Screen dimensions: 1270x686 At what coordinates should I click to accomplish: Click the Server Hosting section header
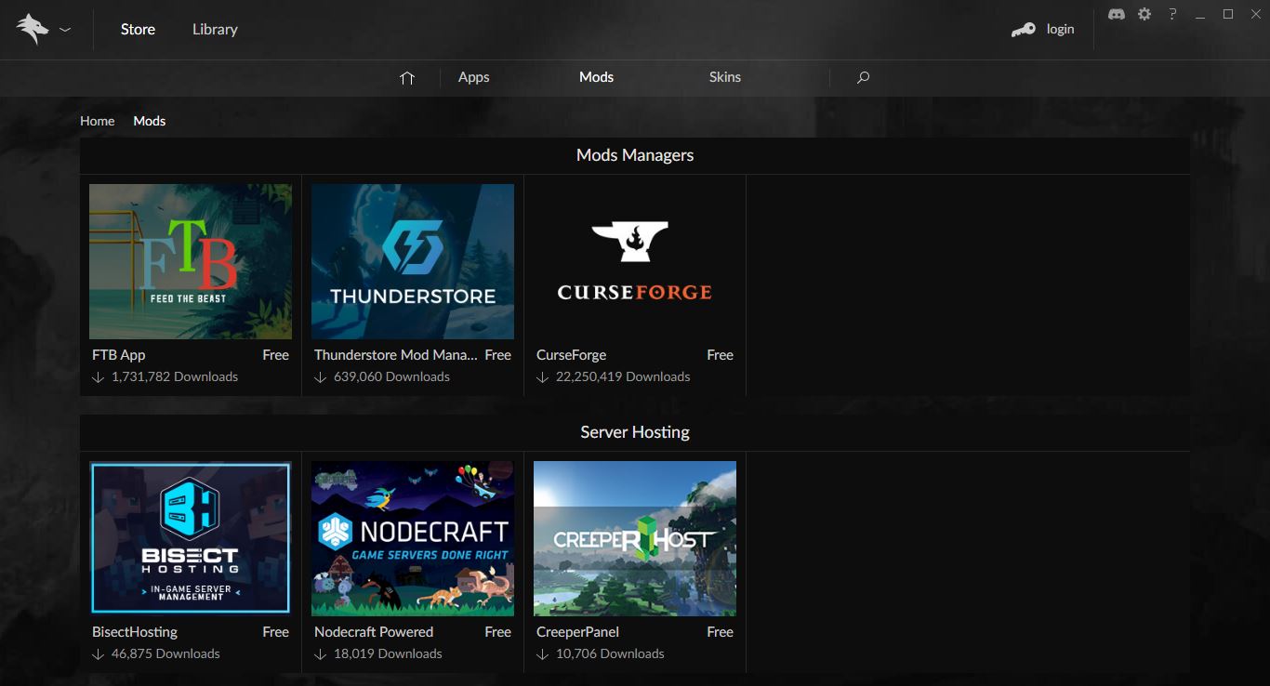click(635, 432)
